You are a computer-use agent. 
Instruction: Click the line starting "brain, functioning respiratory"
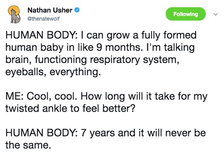click(92, 60)
